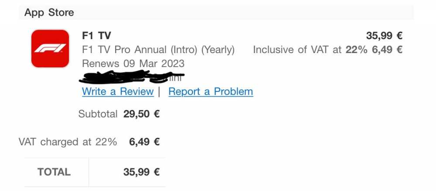Select the App Store section header
The image size is (436, 191).
(49, 13)
